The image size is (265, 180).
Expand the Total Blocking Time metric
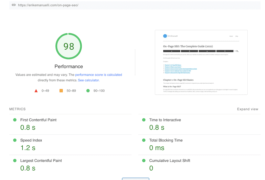point(199,145)
